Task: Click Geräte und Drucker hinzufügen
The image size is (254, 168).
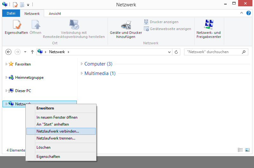Action: point(126,29)
